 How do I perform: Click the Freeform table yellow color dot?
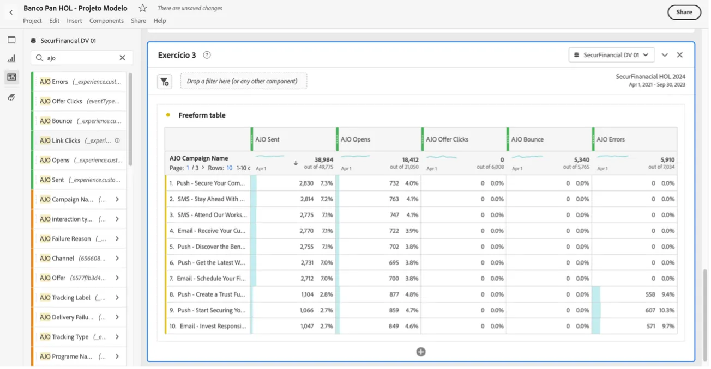point(168,115)
